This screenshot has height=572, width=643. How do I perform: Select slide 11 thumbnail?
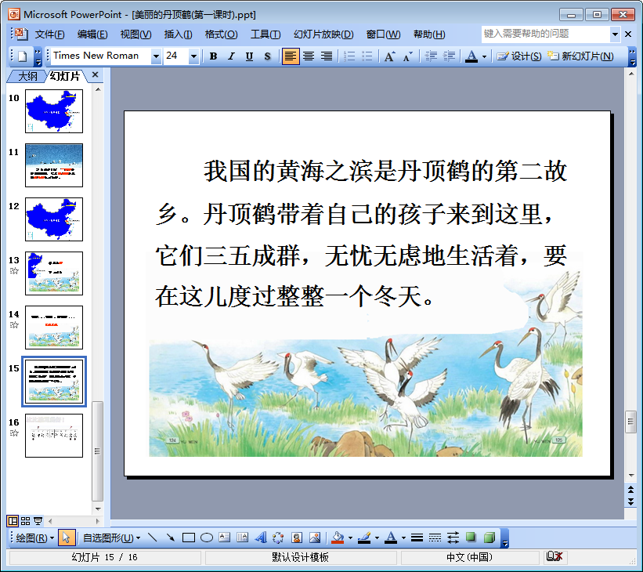[x=54, y=165]
